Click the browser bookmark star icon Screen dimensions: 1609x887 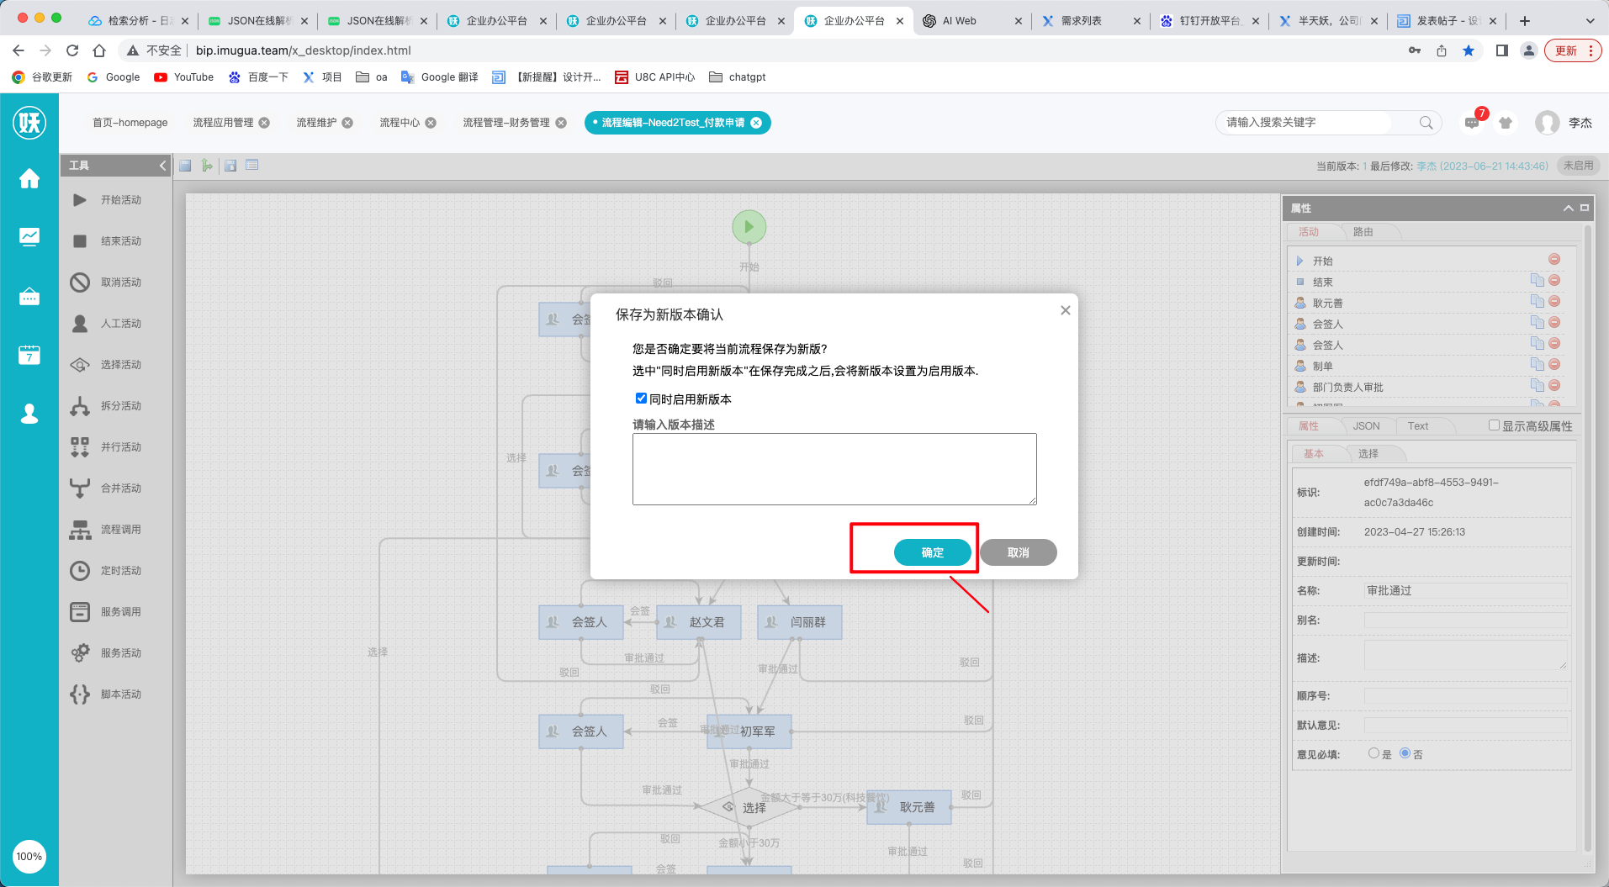pyautogui.click(x=1469, y=50)
